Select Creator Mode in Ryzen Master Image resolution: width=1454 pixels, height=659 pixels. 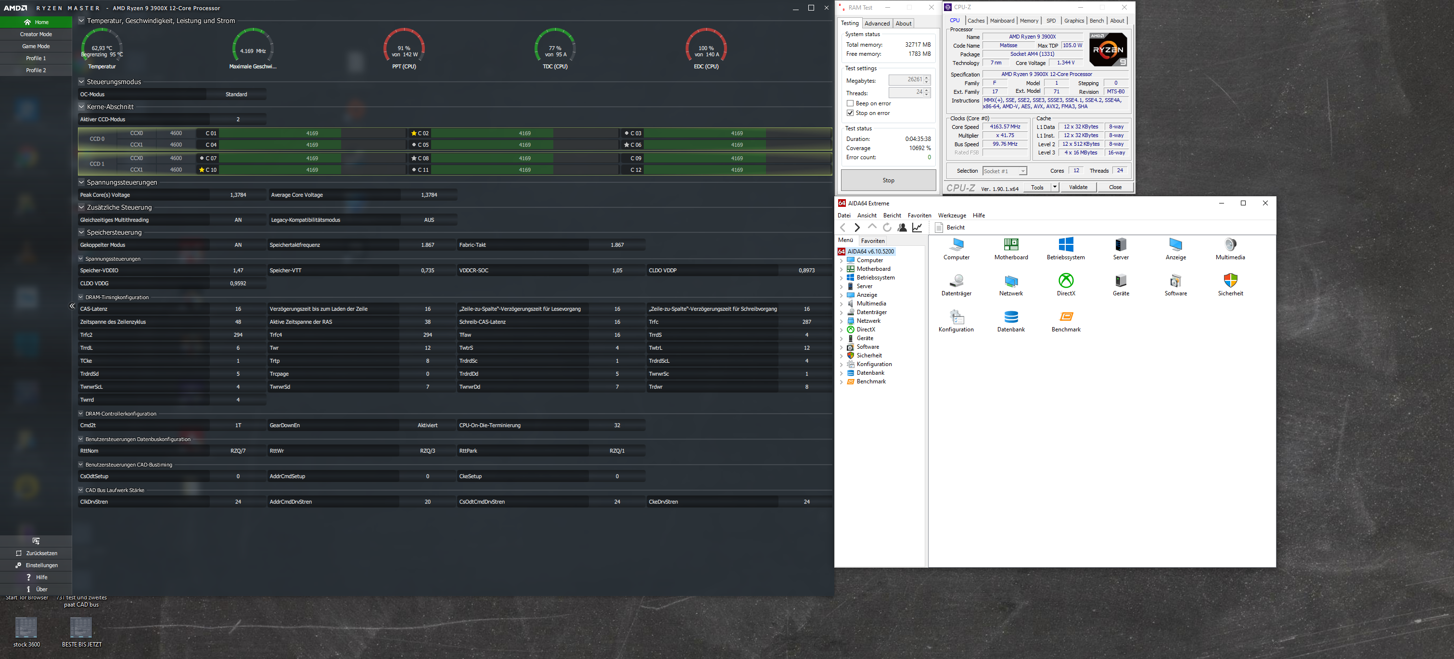pos(36,35)
